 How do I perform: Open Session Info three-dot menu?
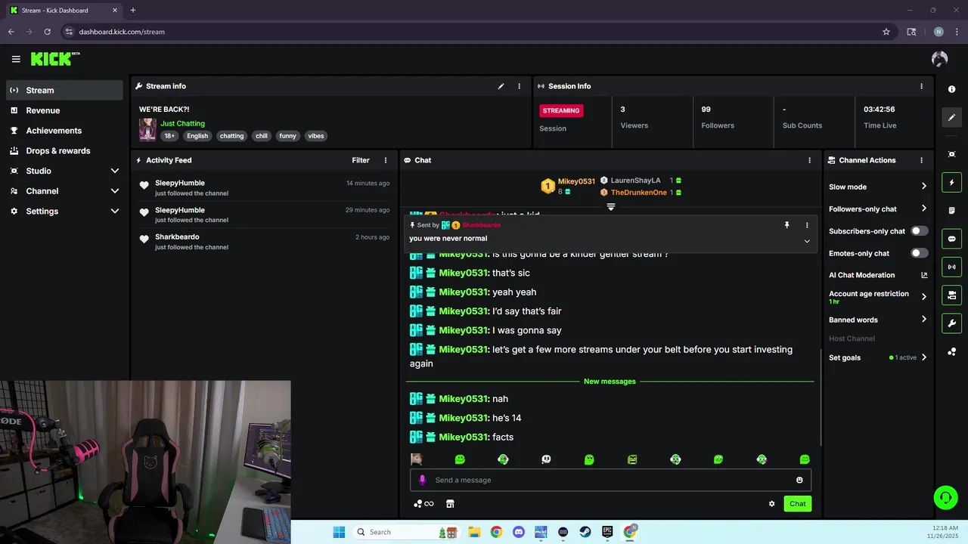click(x=921, y=86)
